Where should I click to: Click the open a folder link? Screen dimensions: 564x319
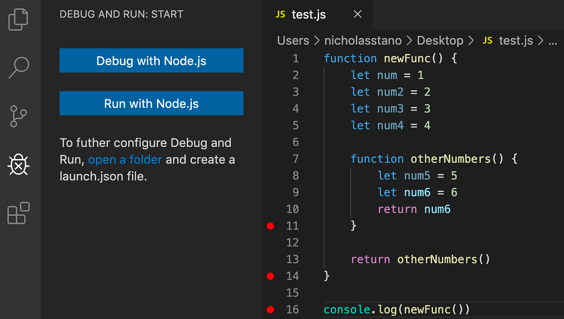[x=125, y=159]
